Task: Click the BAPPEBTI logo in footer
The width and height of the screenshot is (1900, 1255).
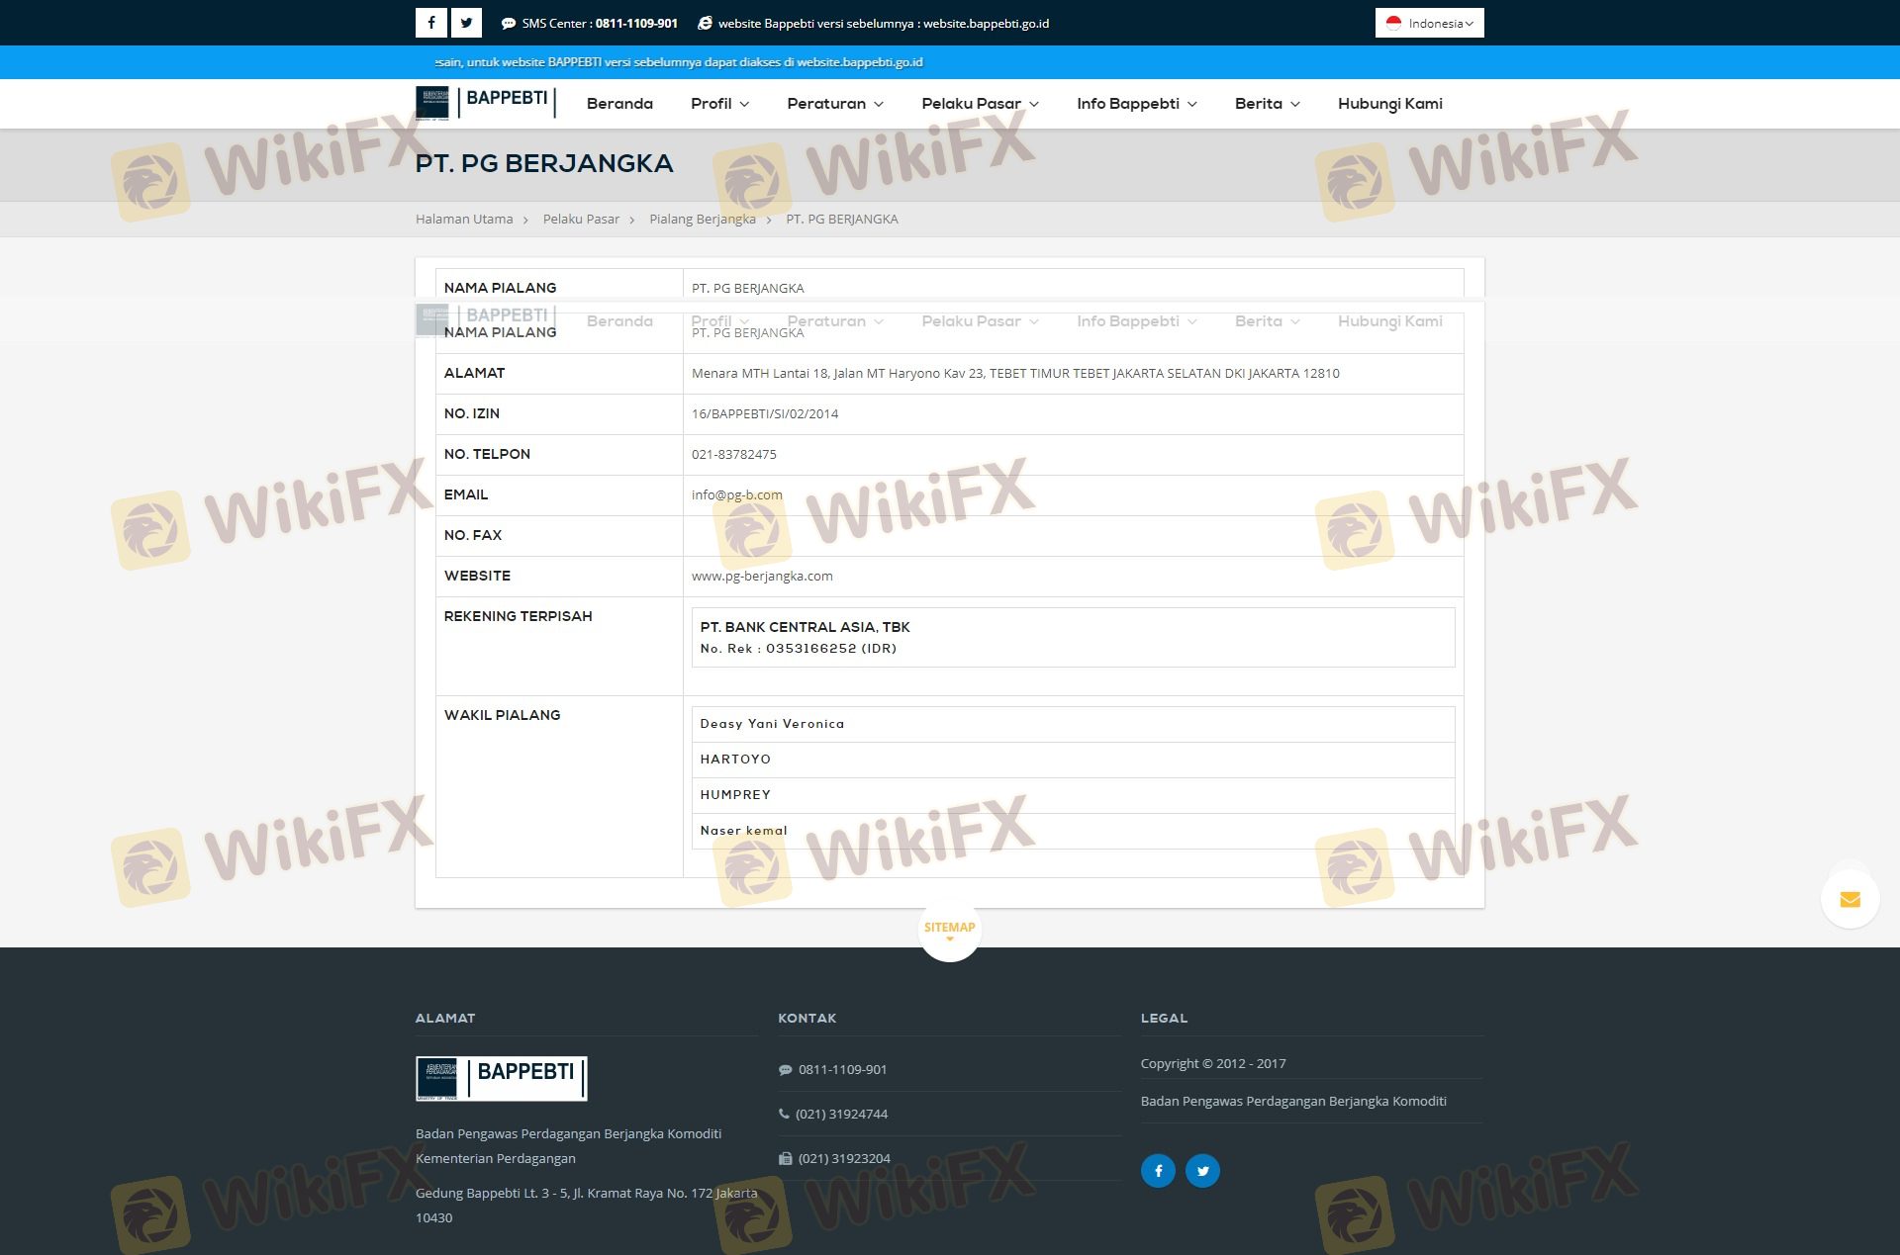Action: [501, 1078]
